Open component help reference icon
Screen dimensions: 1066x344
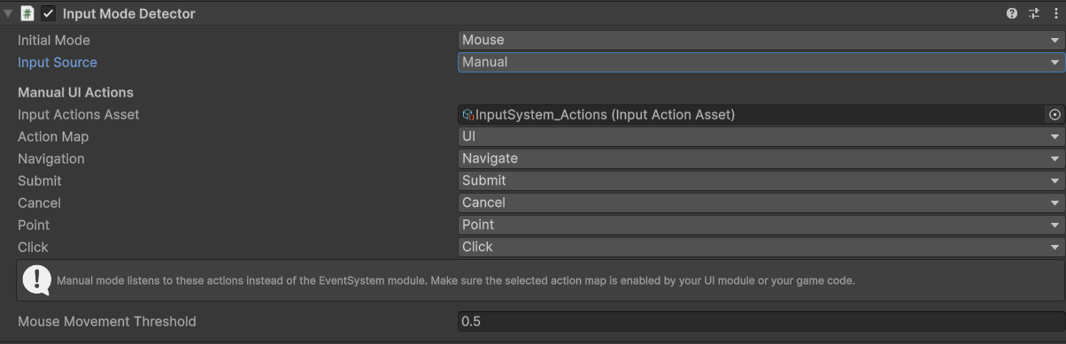tap(1012, 13)
